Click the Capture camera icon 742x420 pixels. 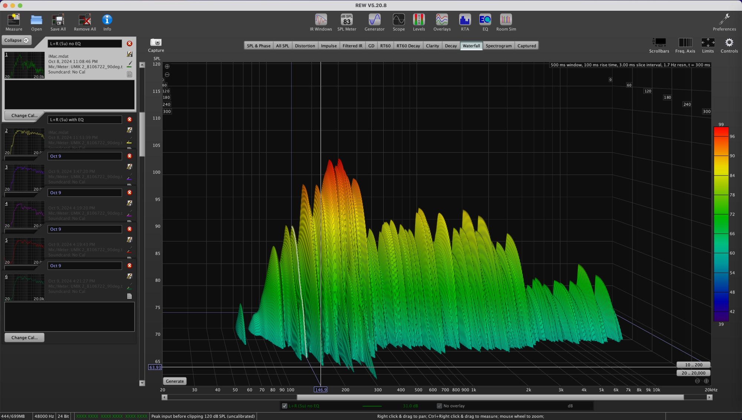tap(156, 43)
